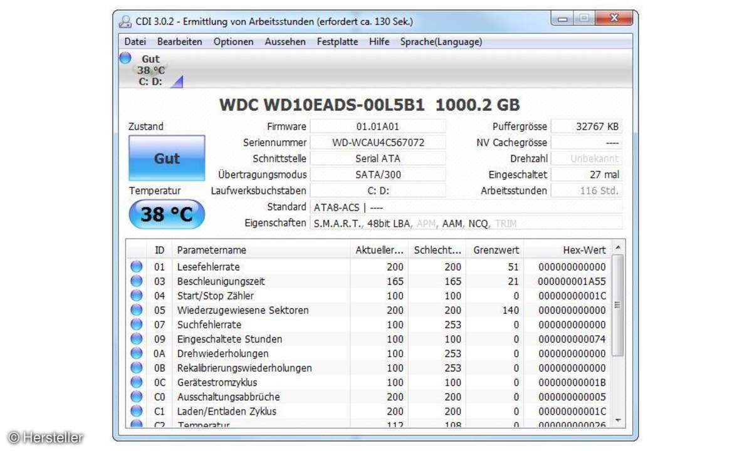
Task: Open the Festplatte menu
Action: click(338, 42)
